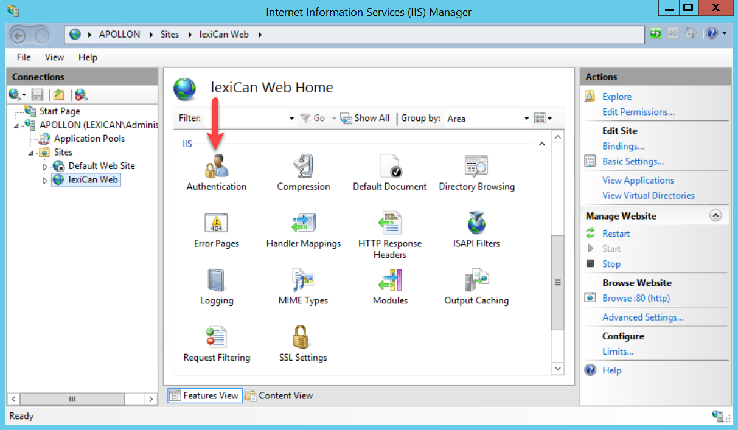Switch to the Content View tab
The image size is (738, 430).
(279, 395)
